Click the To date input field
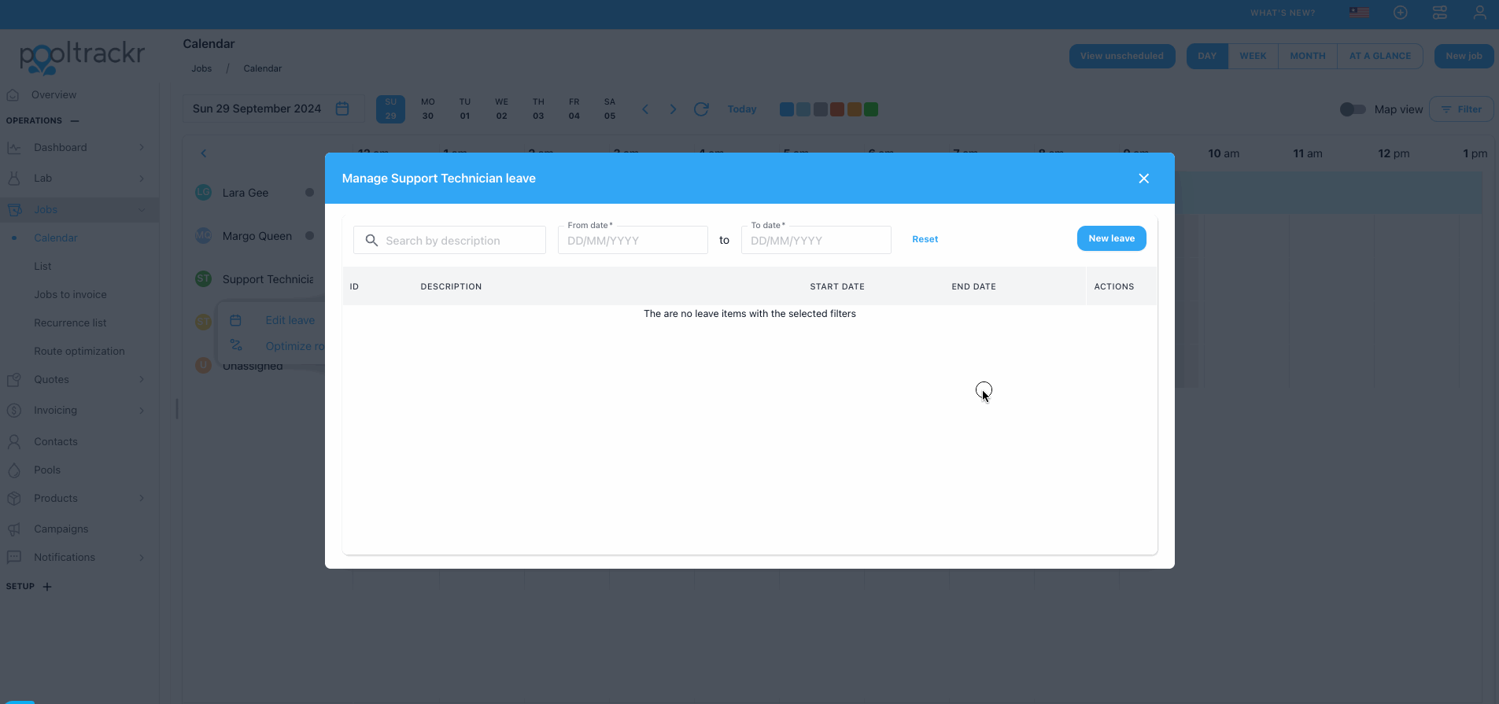The height and width of the screenshot is (704, 1499). pyautogui.click(x=816, y=240)
